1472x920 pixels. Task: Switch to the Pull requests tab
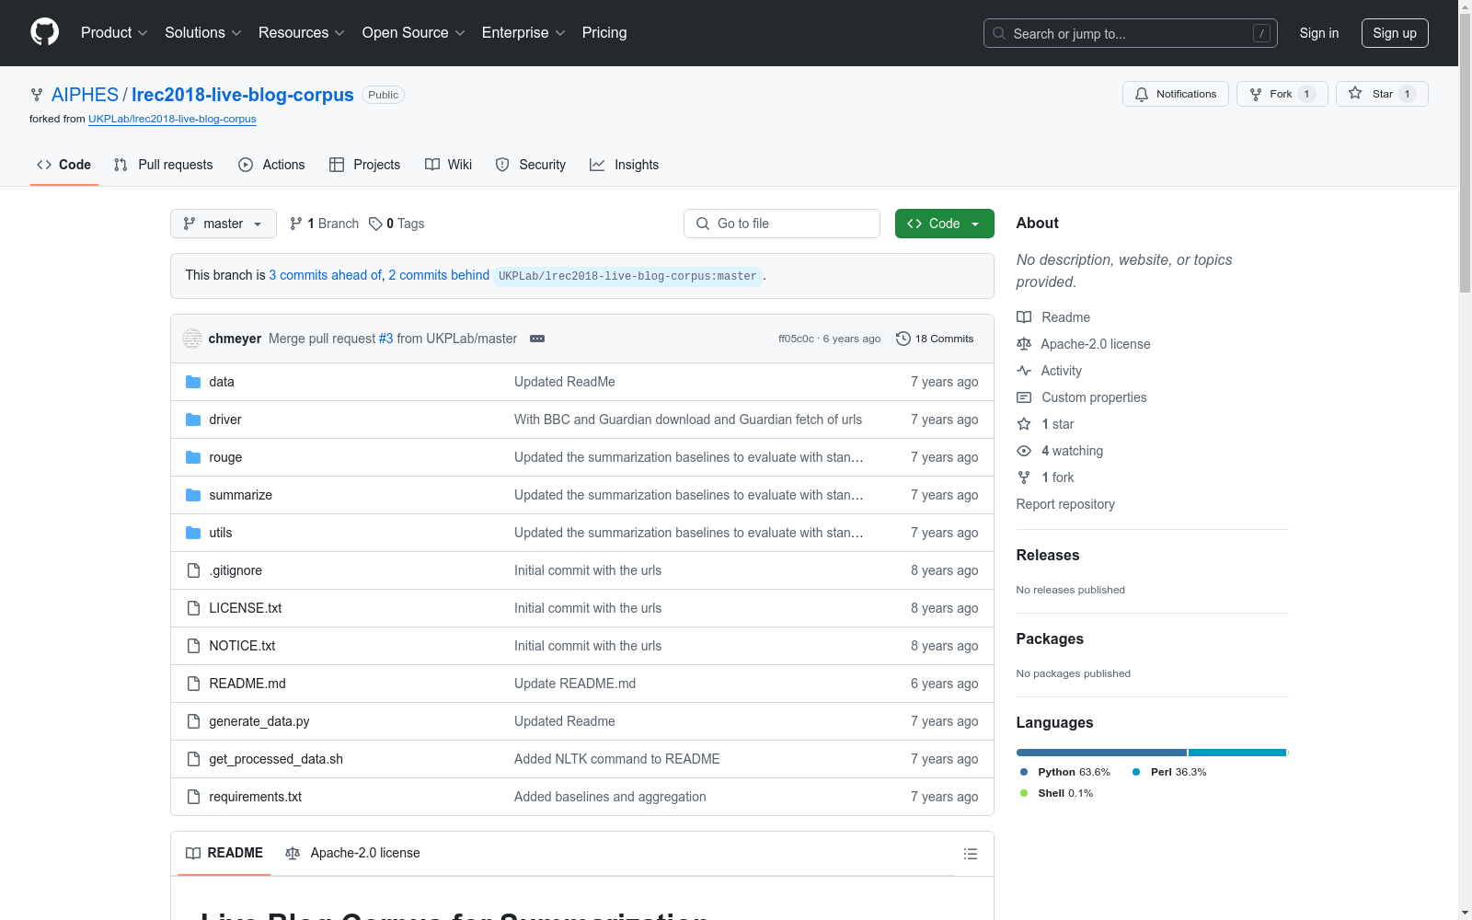point(163,165)
